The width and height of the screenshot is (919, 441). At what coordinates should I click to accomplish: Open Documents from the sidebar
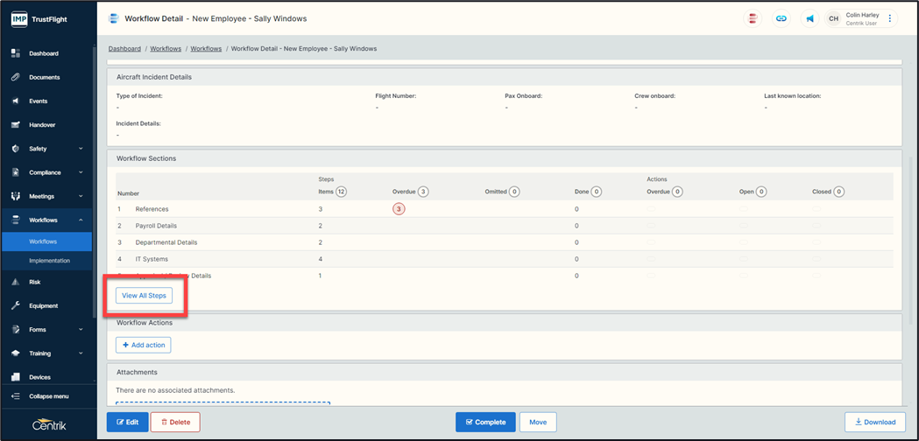pyautogui.click(x=44, y=77)
